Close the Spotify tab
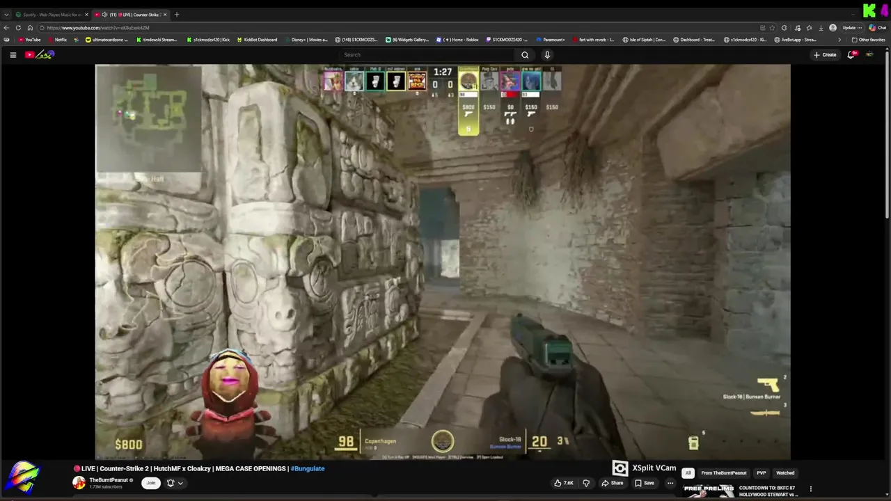Viewport: 891px width, 501px height. (86, 15)
